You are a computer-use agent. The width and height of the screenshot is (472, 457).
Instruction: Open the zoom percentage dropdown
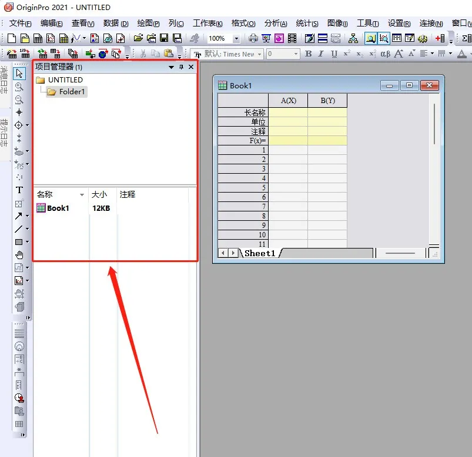[x=236, y=38]
